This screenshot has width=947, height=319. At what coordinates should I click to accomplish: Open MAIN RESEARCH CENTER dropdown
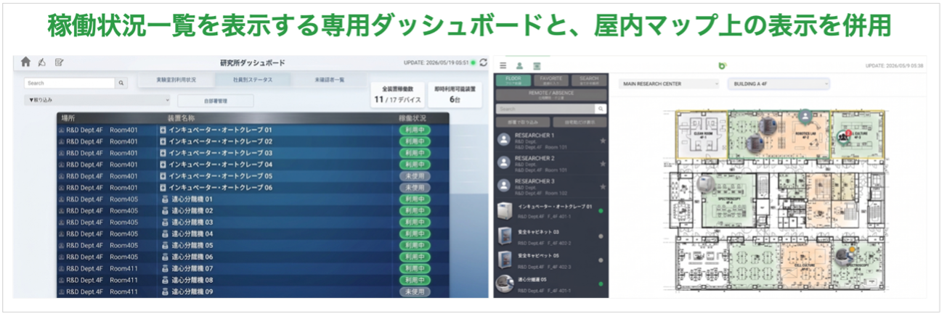[668, 84]
